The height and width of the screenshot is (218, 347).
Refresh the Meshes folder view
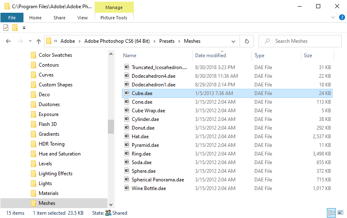[247, 41]
